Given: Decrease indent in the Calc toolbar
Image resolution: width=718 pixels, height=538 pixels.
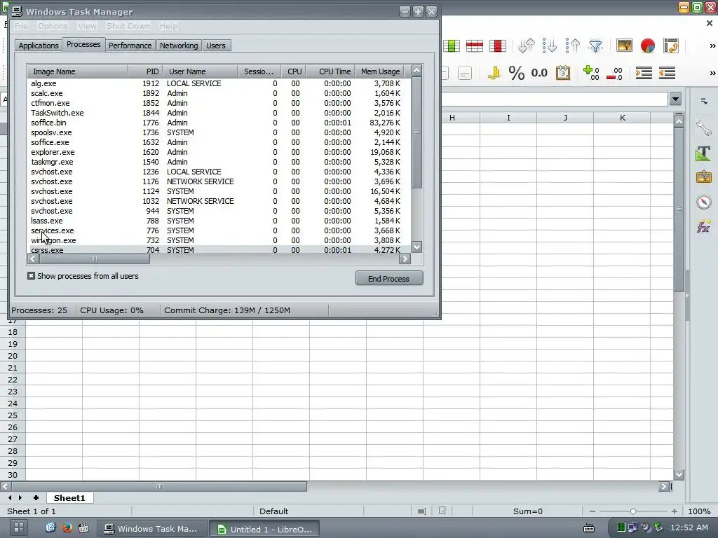Looking at the screenshot, I should (x=668, y=73).
